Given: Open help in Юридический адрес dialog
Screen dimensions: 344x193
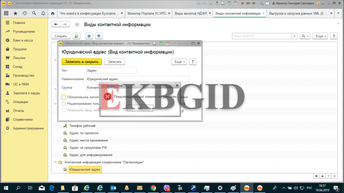Looking at the screenshot, I should tap(192, 62).
